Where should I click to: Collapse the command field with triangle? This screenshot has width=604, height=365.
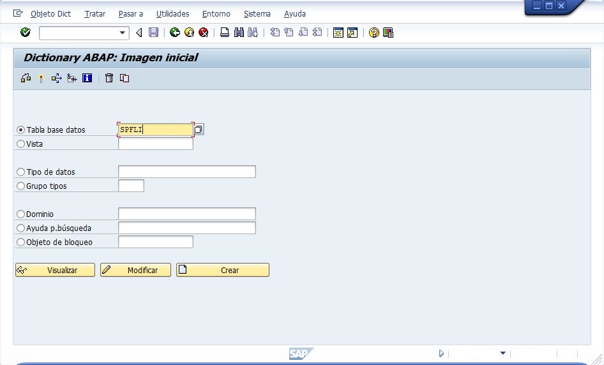[139, 33]
